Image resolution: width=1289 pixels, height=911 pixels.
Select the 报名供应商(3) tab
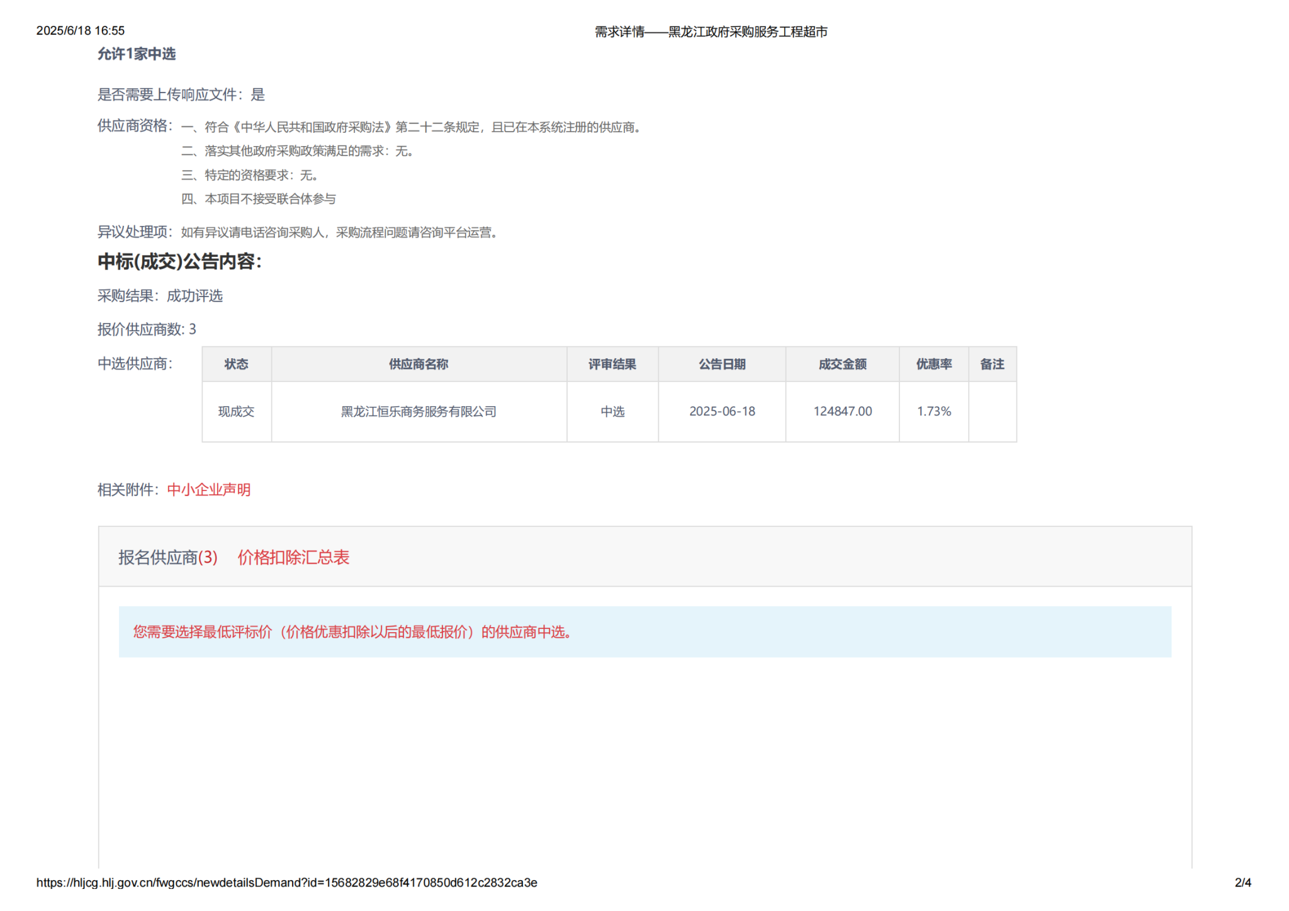tap(167, 557)
